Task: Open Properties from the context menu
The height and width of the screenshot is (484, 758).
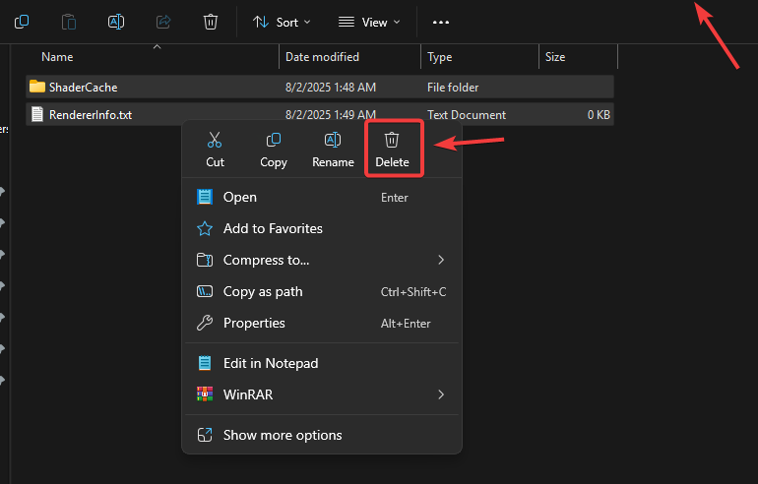Action: (x=254, y=323)
